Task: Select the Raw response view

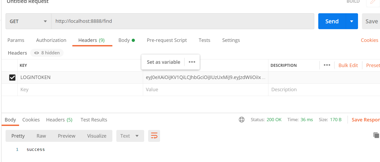Action: (41, 136)
